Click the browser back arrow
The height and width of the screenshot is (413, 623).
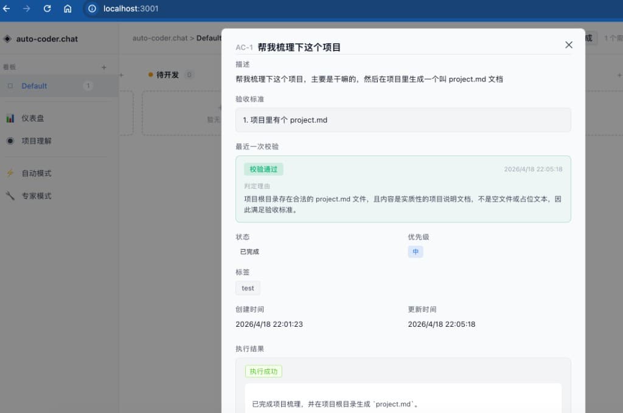click(7, 9)
